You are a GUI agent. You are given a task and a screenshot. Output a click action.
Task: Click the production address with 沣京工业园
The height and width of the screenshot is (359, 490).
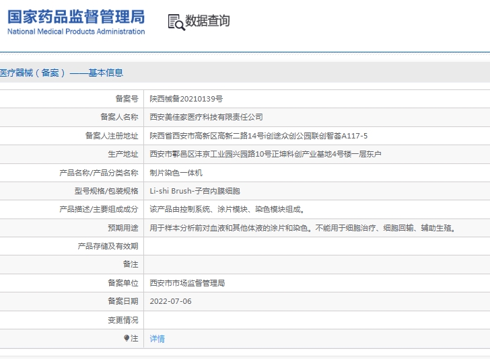(265, 154)
